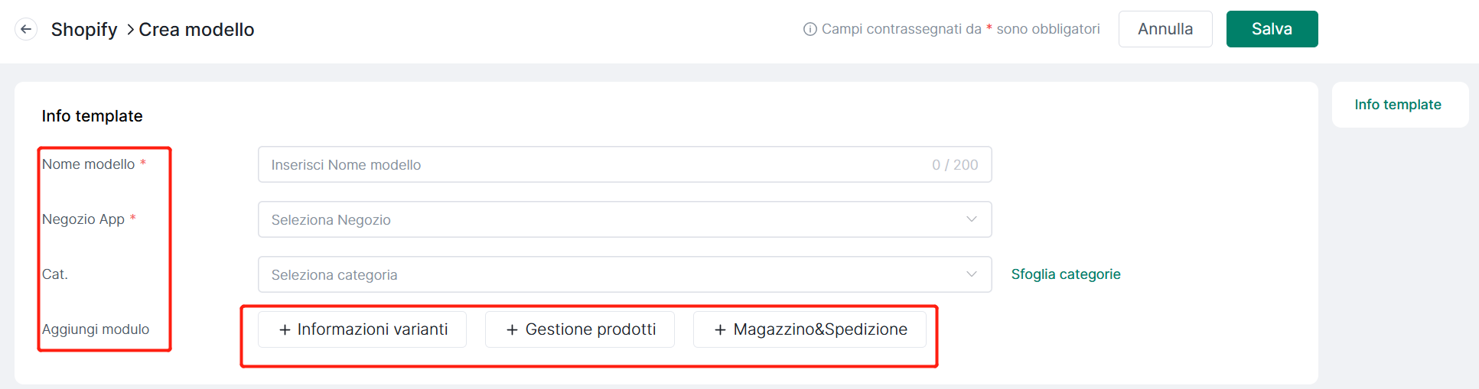Expand the chevron arrow in the Negozio field

click(x=972, y=219)
